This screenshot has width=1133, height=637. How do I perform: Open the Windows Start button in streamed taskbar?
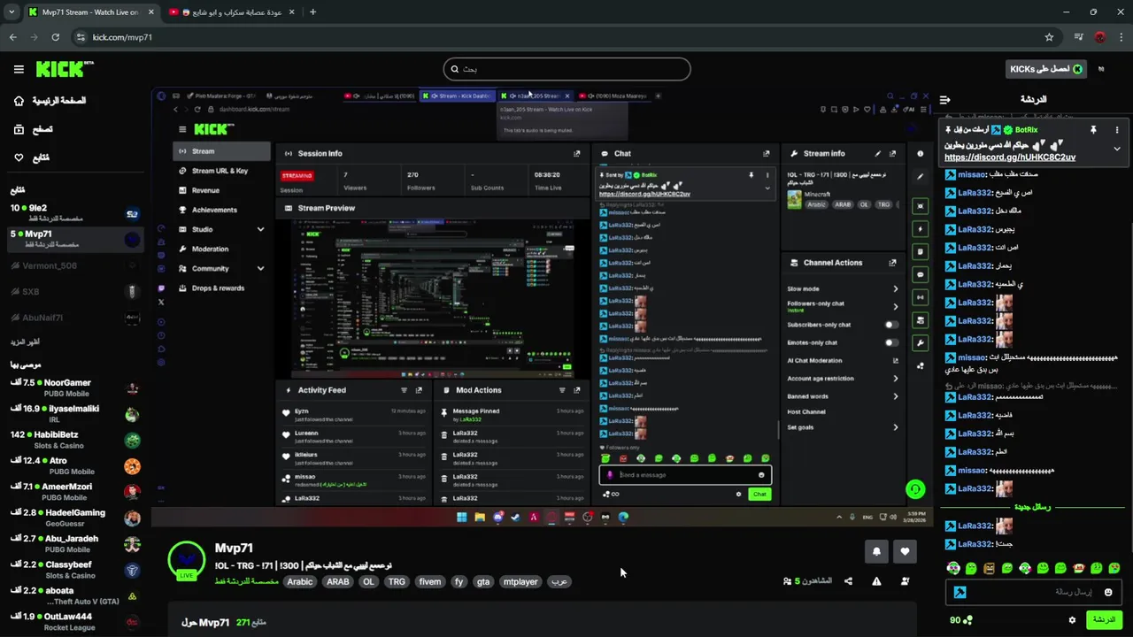[461, 518]
